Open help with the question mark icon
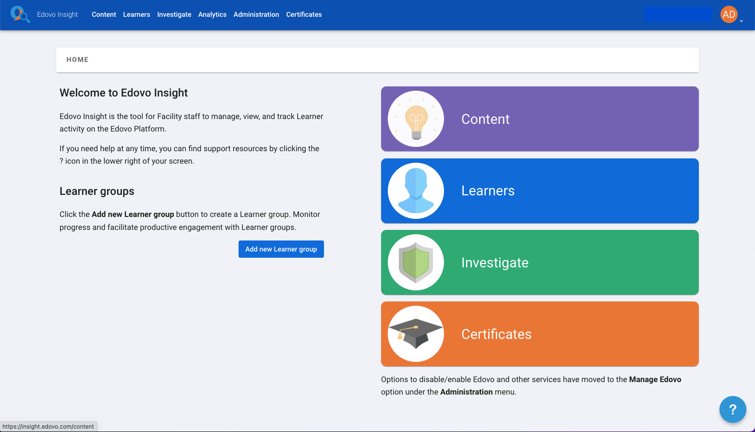This screenshot has width=755, height=432. click(x=732, y=409)
